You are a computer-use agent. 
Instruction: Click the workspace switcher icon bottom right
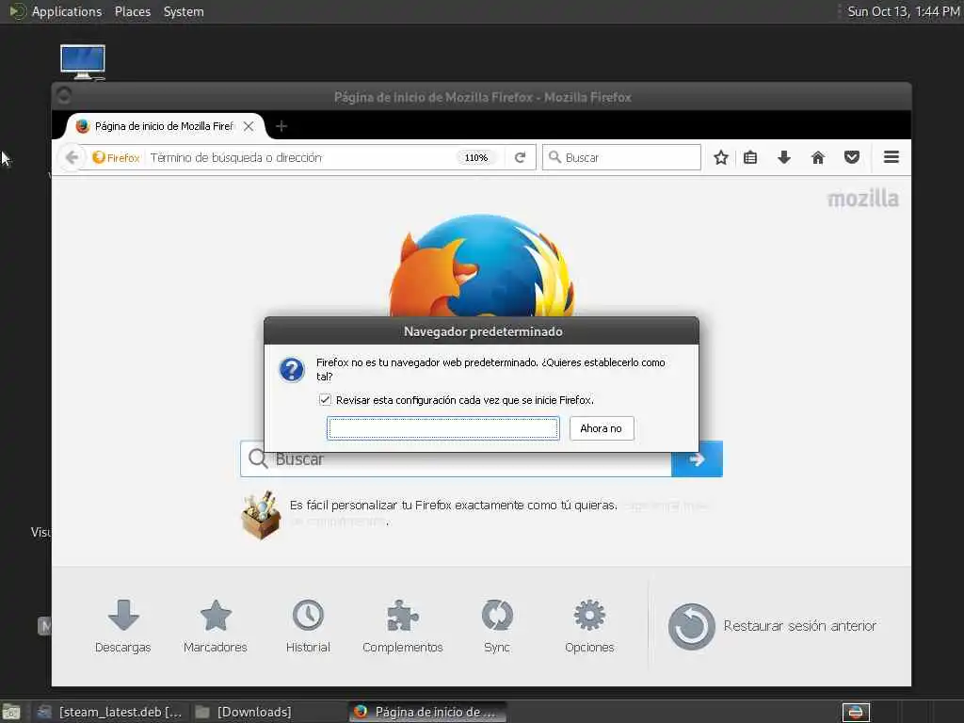(x=856, y=713)
